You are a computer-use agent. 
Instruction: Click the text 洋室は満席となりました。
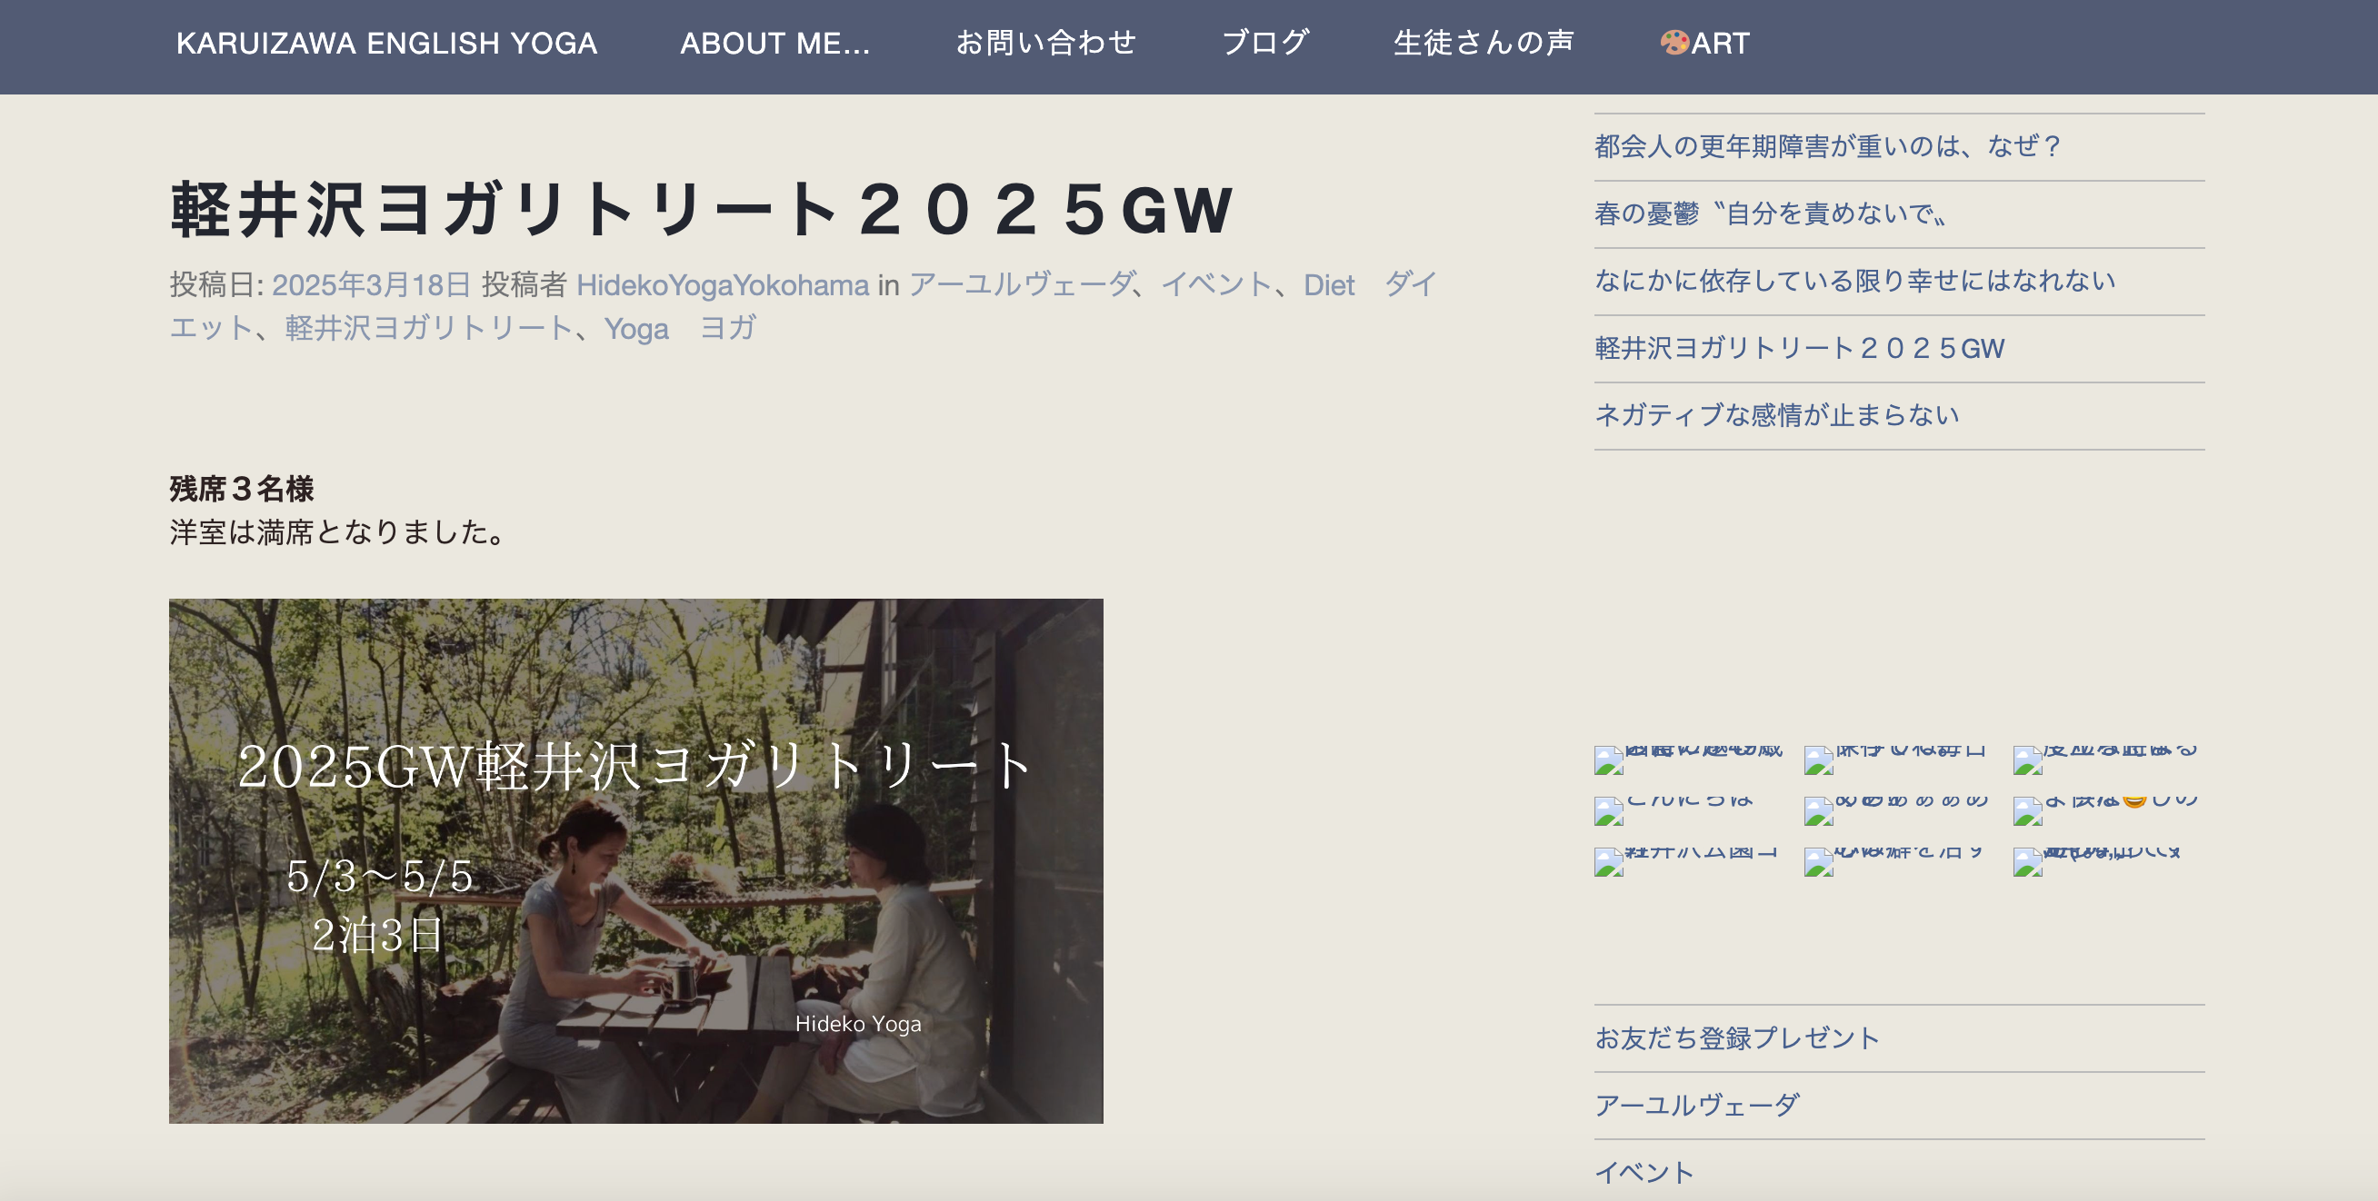coord(339,531)
